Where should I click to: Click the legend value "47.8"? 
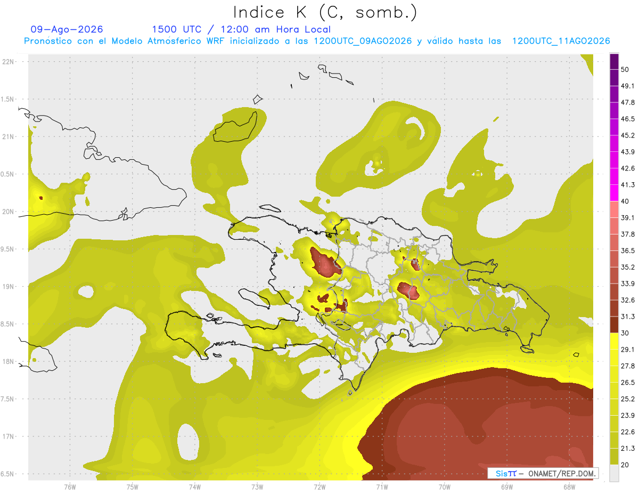(x=628, y=102)
